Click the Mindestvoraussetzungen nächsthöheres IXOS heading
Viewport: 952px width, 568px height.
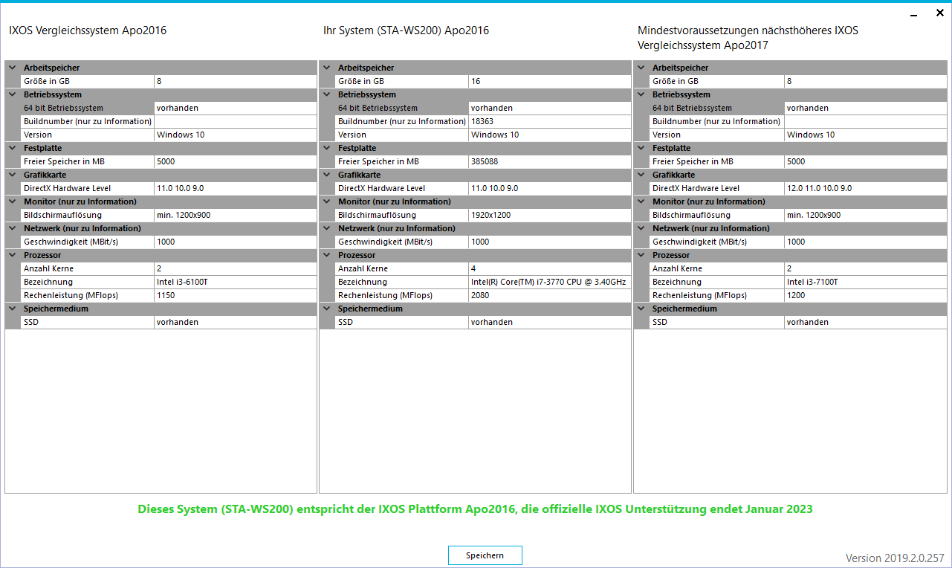748,38
